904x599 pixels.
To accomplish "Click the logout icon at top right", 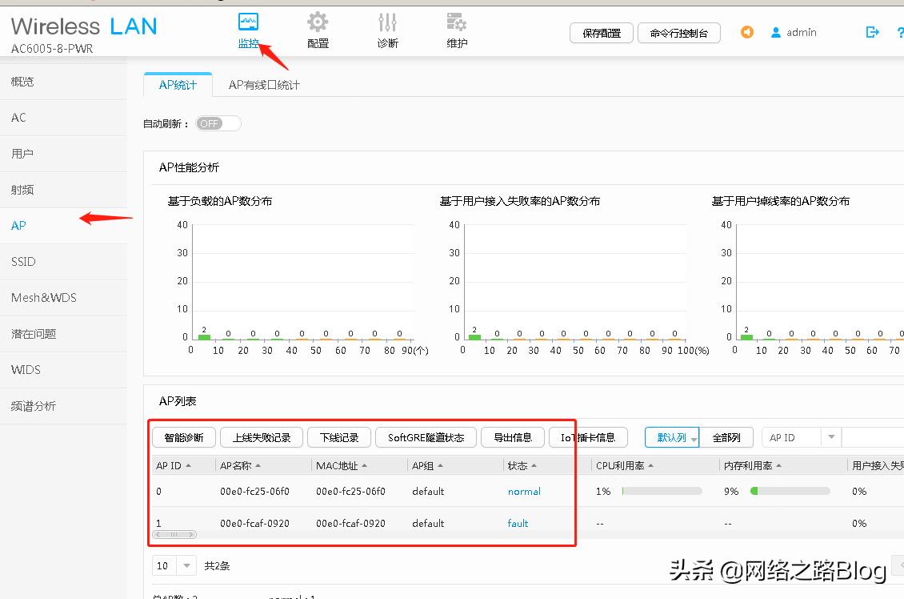I will click(x=872, y=32).
